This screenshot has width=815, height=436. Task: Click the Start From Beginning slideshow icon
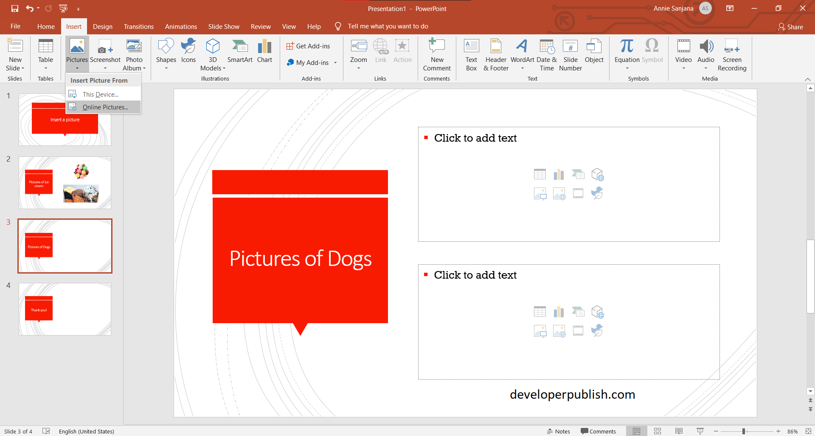pyautogui.click(x=63, y=8)
